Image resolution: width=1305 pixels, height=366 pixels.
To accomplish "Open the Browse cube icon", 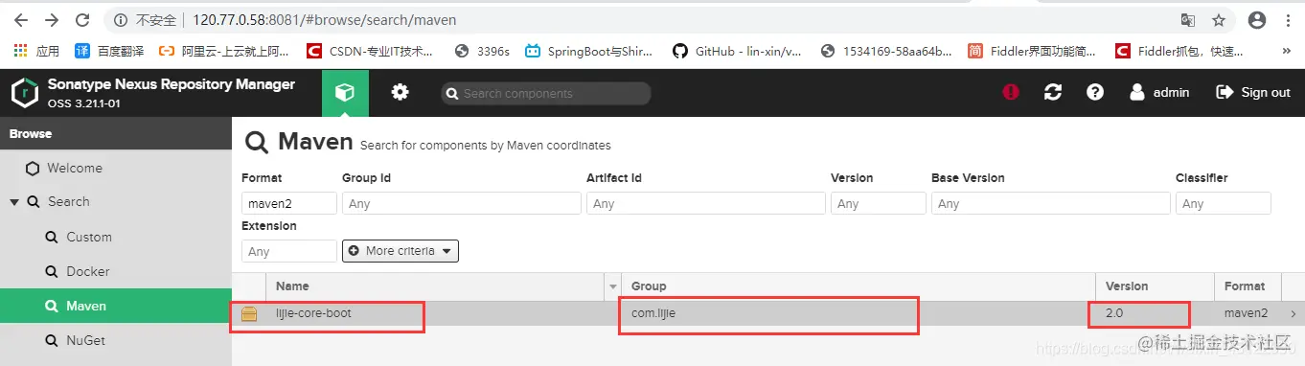I will (x=345, y=93).
